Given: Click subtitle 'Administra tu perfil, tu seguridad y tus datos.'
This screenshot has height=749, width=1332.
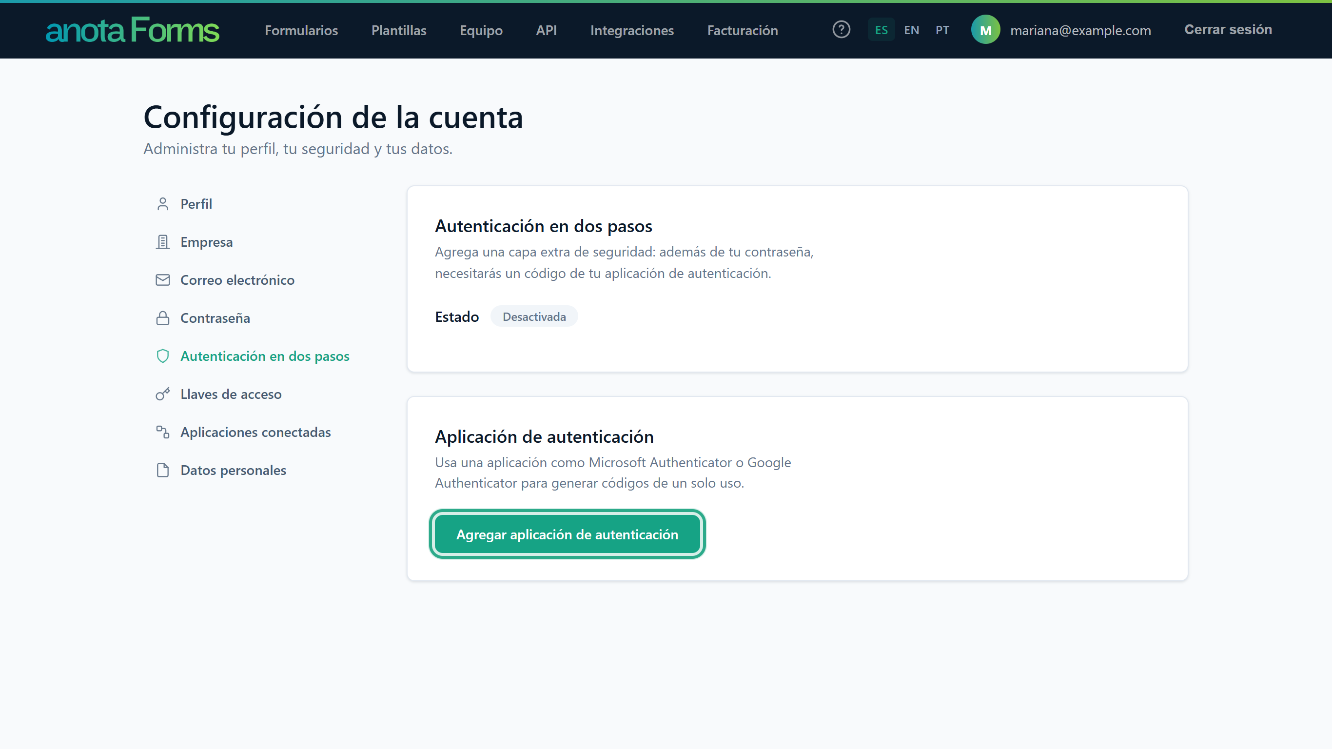Looking at the screenshot, I should (298, 149).
